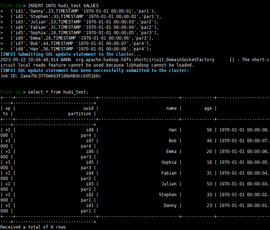Viewport: 270px width, 230px height.
Task: Click partition value 'par4' under id8 row
Action: tap(86, 135)
